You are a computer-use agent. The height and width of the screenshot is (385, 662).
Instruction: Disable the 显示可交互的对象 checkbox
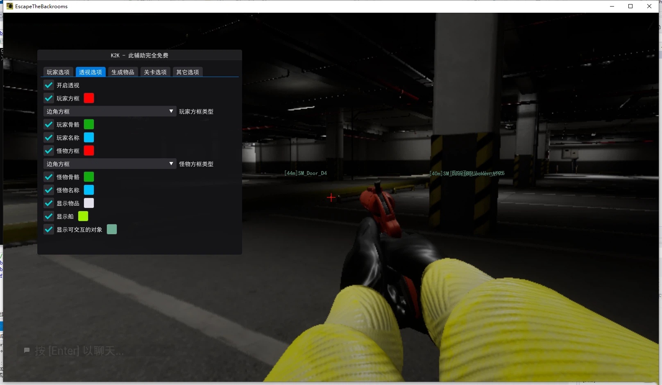click(49, 230)
